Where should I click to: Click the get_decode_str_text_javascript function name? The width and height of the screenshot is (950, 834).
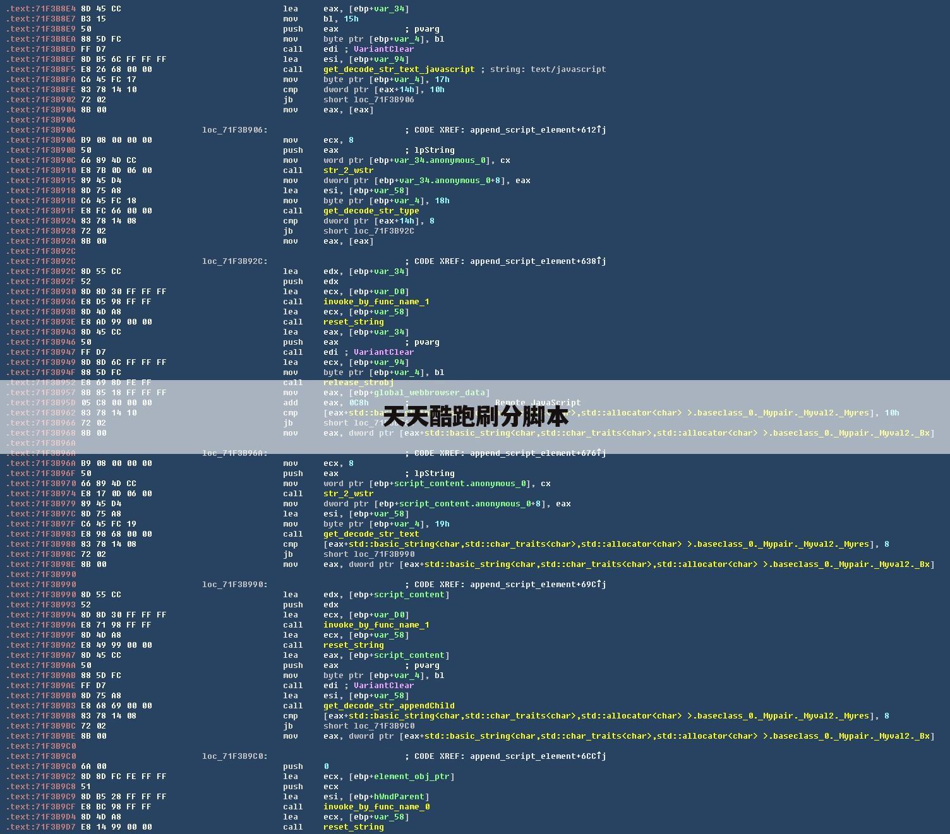click(x=399, y=69)
